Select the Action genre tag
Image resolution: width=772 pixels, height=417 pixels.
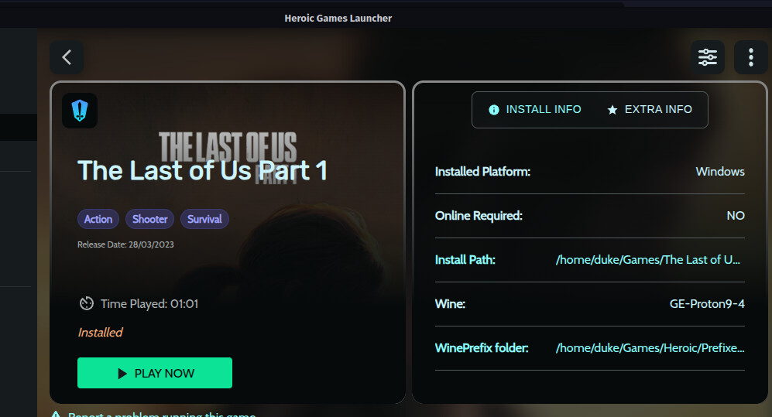pyautogui.click(x=98, y=219)
